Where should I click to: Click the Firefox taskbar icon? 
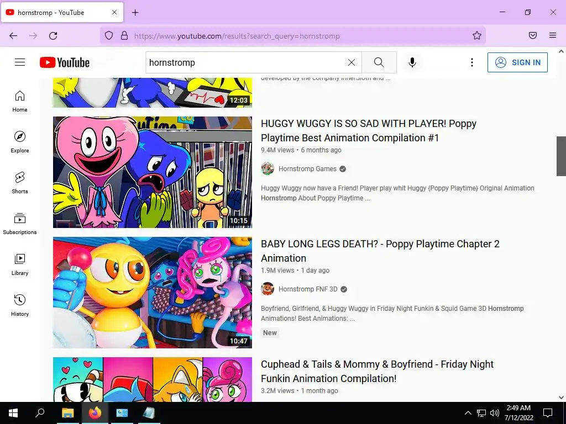click(95, 413)
